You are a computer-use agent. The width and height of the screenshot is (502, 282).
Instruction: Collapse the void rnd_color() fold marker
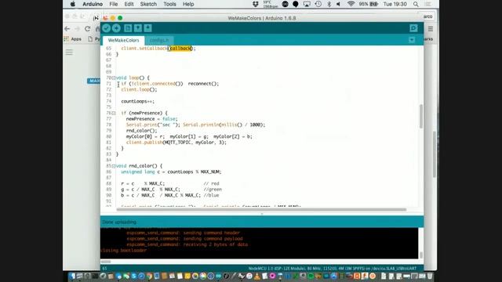click(114, 166)
